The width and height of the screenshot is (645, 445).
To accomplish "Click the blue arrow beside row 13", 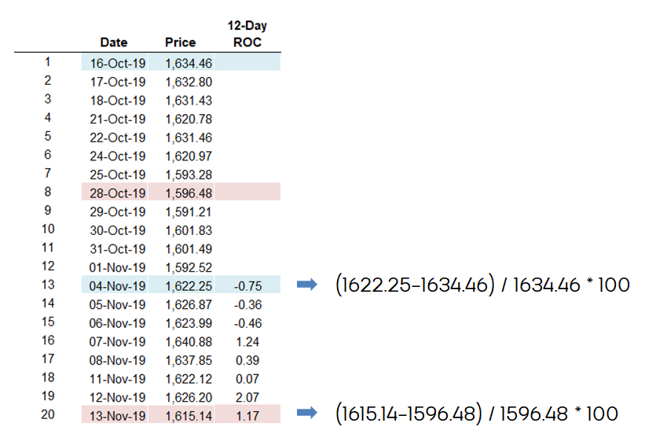I will tap(307, 284).
